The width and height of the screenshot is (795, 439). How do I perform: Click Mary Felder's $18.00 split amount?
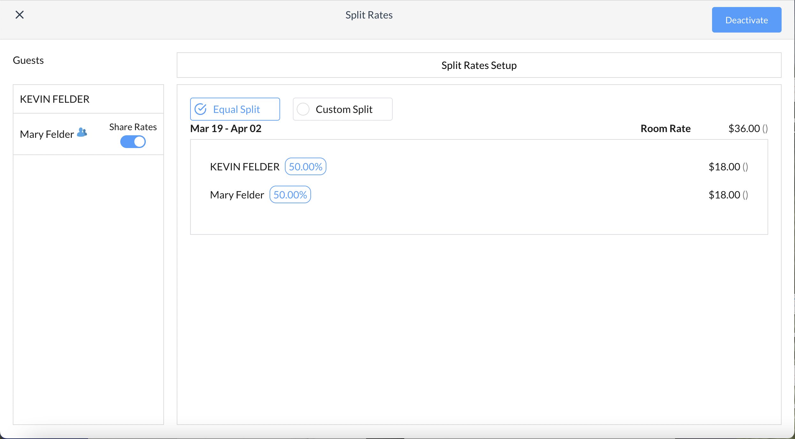coord(724,195)
